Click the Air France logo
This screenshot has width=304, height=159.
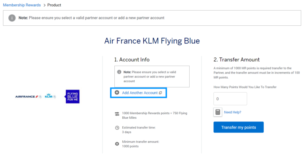click(28, 97)
